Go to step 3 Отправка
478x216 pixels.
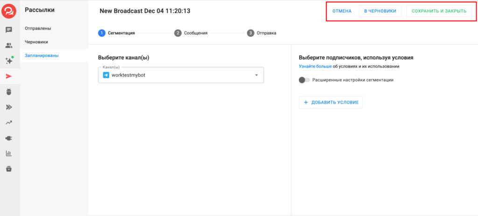coord(262,33)
